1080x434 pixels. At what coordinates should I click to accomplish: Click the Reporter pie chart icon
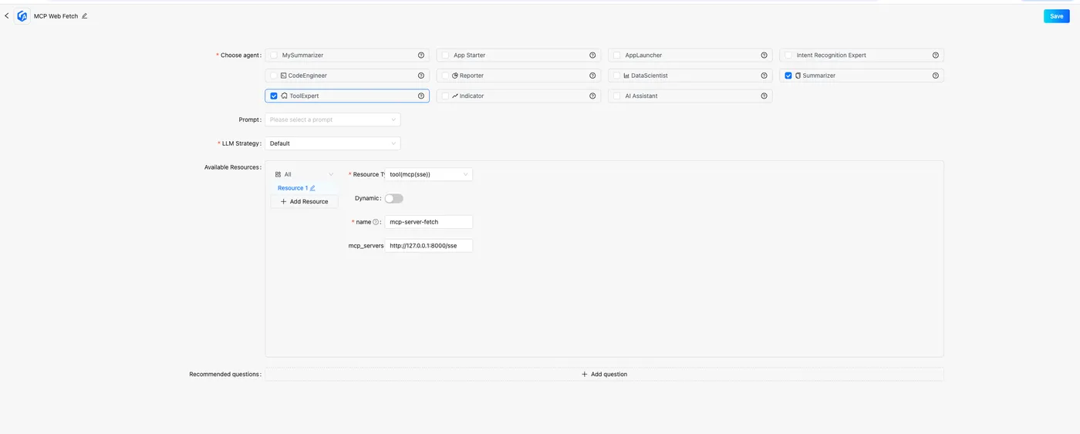pos(455,76)
